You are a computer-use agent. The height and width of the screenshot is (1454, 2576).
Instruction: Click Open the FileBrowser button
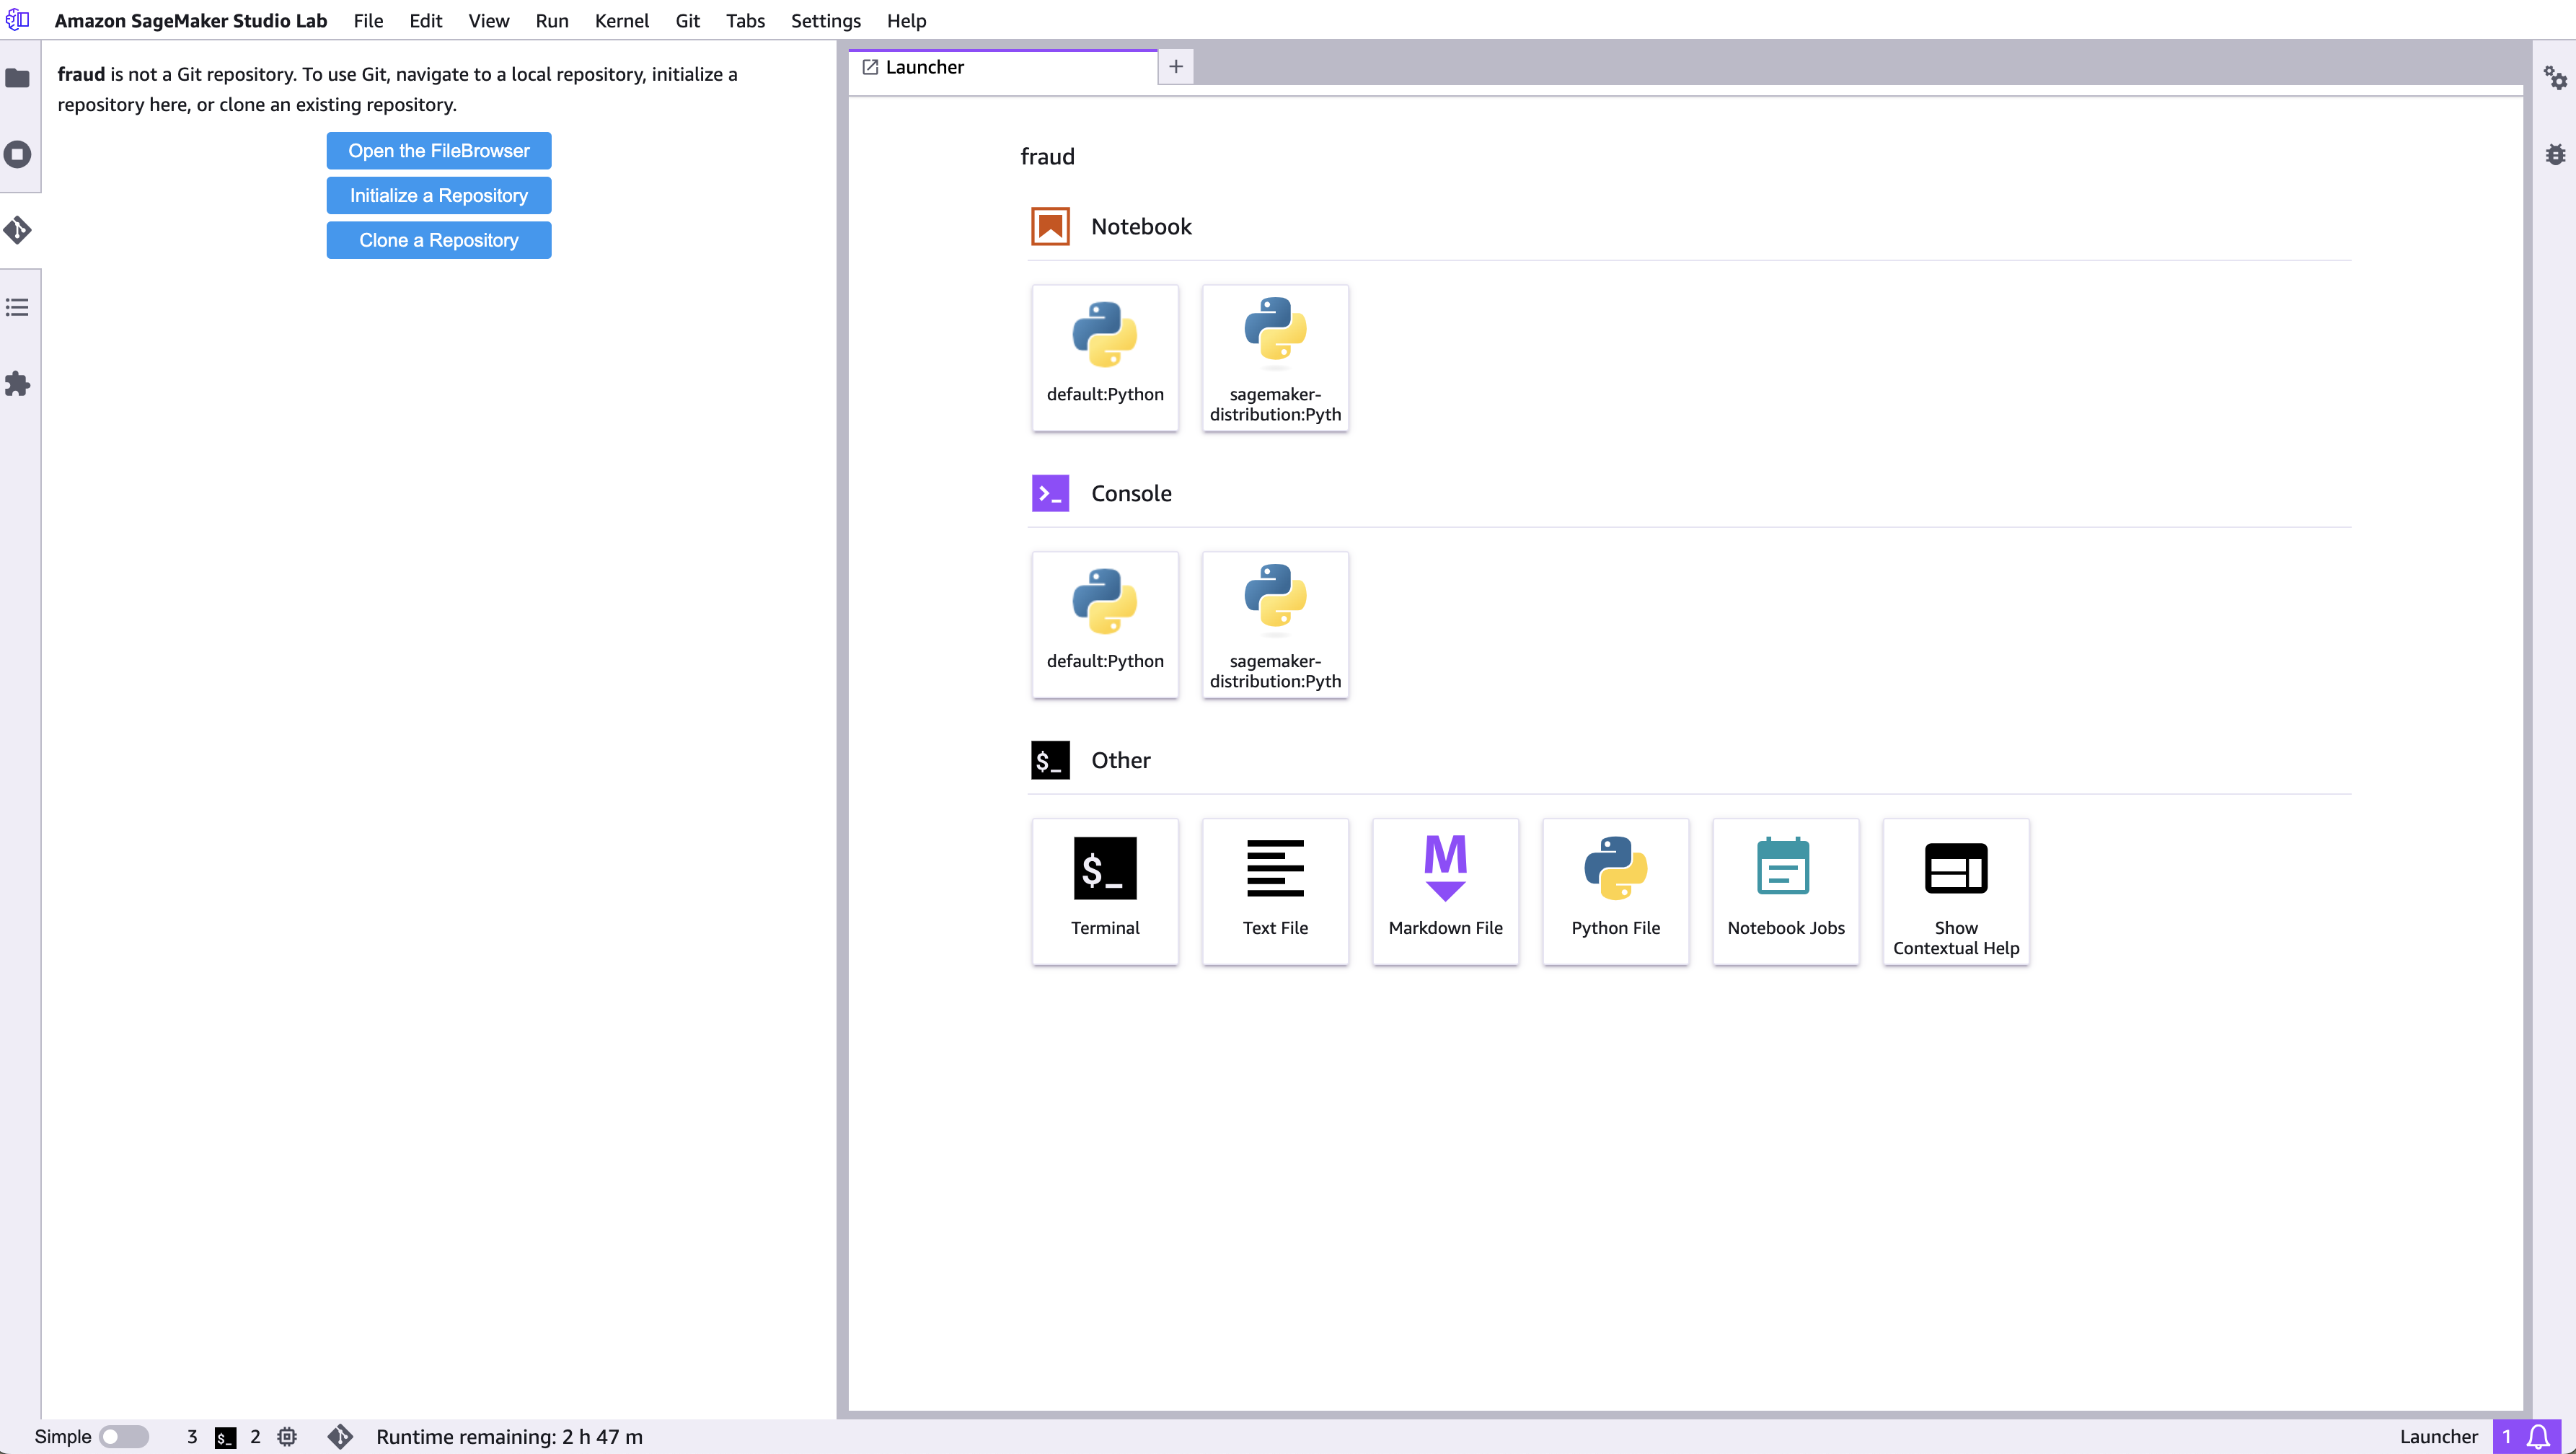[x=438, y=150]
